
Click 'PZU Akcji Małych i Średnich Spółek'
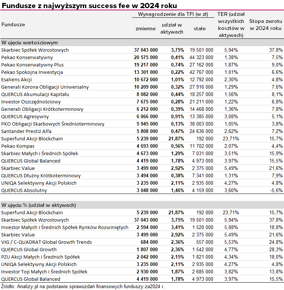pyautogui.click(x=40, y=257)
